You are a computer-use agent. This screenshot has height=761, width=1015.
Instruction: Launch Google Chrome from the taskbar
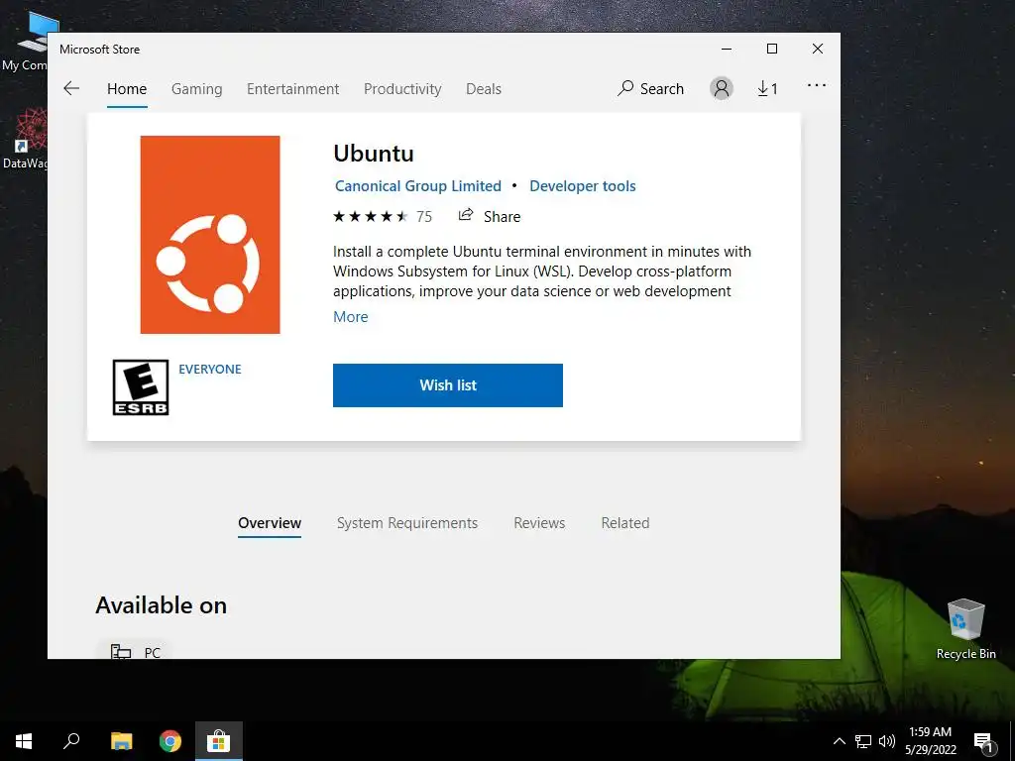(x=170, y=741)
